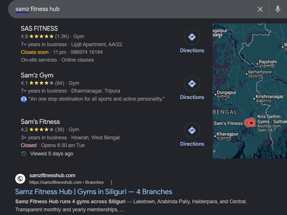This screenshot has width=287, height=215.
Task: Click the phone number 086974 16184
Action: coord(87,52)
